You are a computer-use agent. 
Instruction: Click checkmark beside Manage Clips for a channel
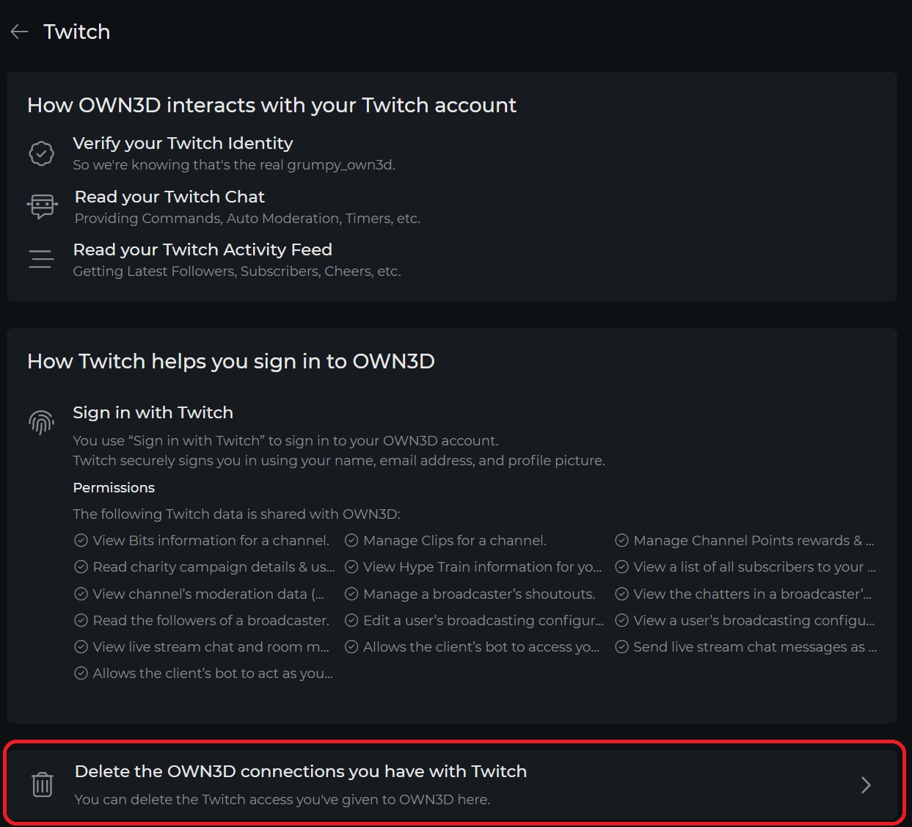351,541
